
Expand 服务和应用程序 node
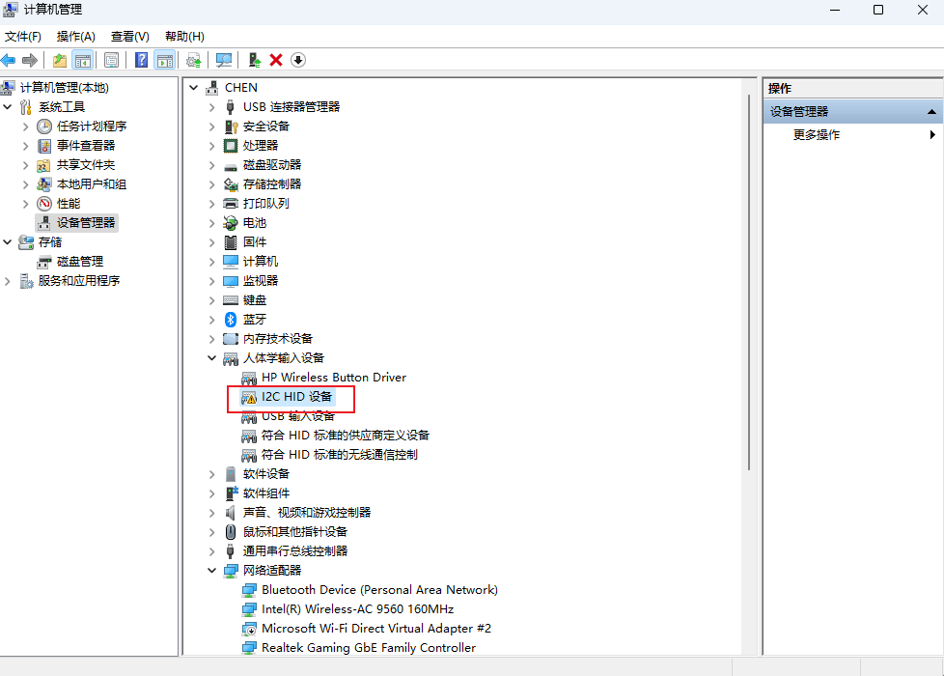[7, 281]
